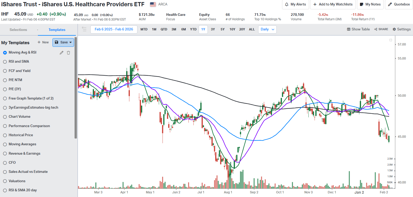The image size is (413, 197).
Task: Click the IHF ticker symbol
Action: [x=5, y=14]
